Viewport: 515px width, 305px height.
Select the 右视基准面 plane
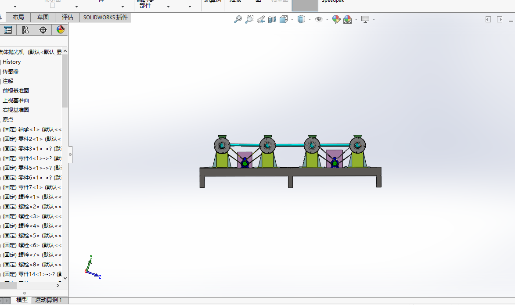click(16, 110)
